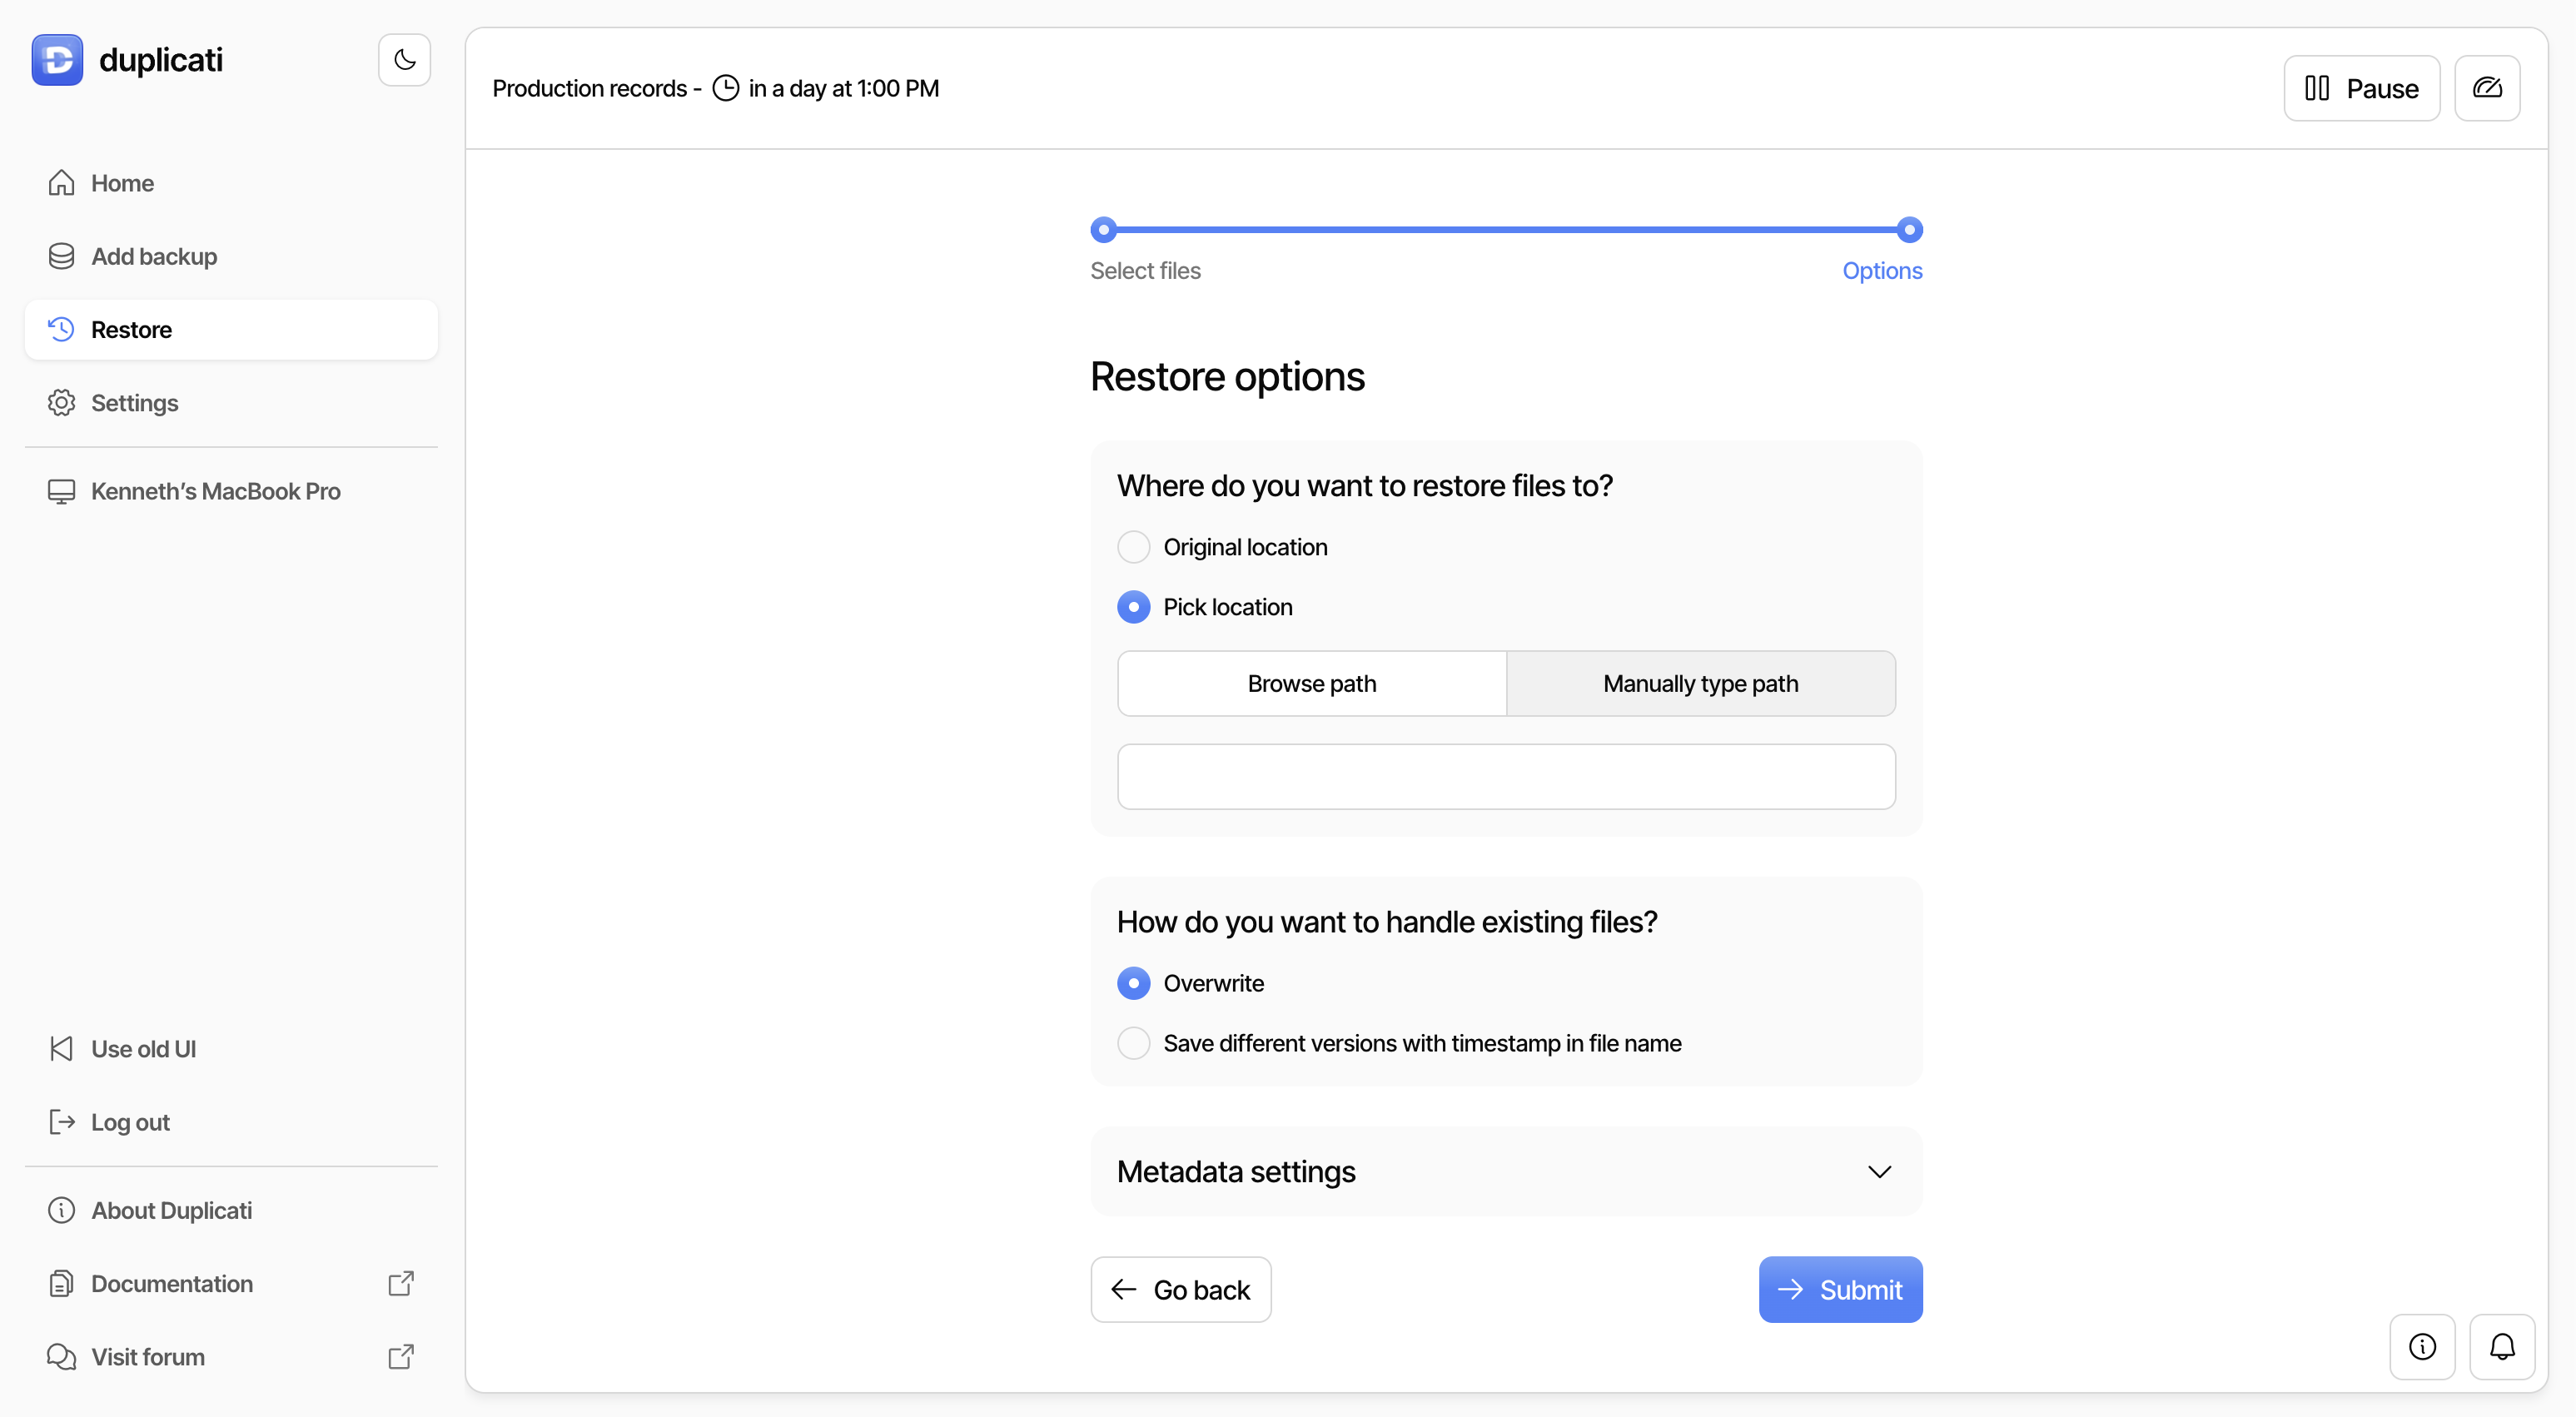Screen dimensions: 2576x1417
Task: Click the restore path text field
Action: pyautogui.click(x=1505, y=776)
